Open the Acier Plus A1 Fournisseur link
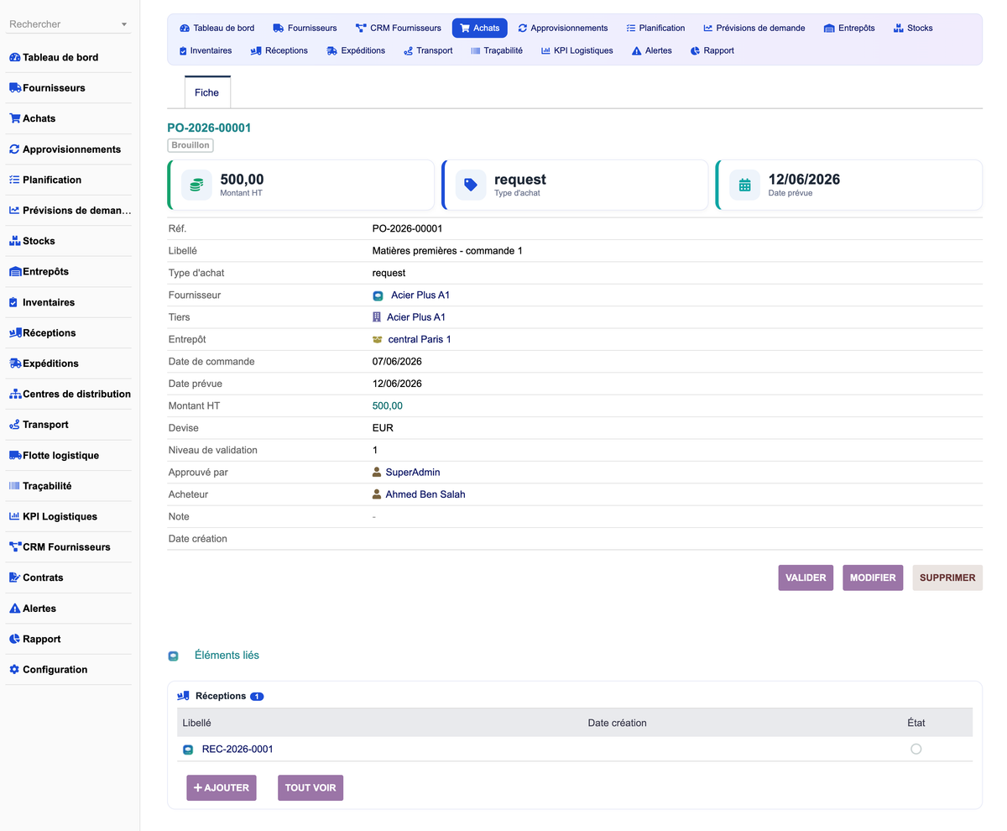 pos(420,295)
